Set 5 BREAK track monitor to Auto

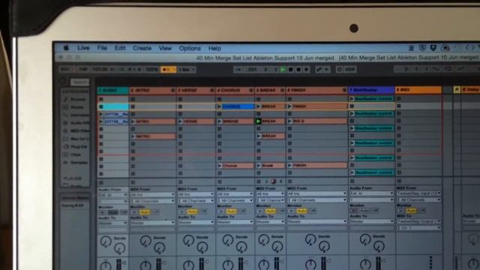coord(270,211)
